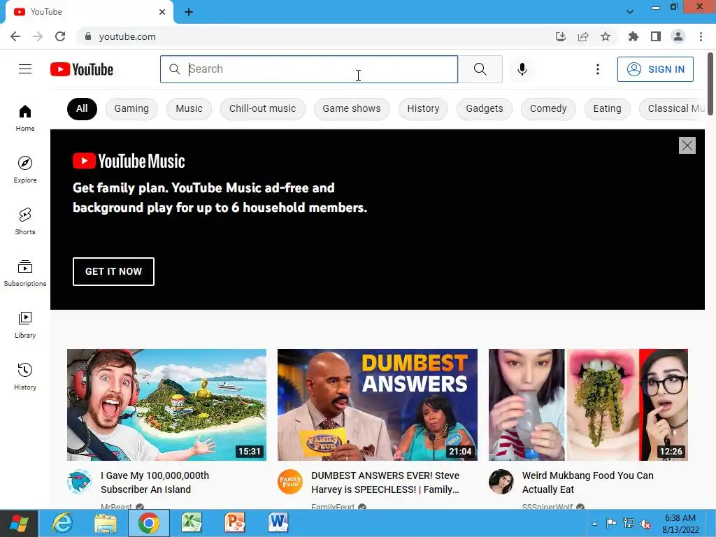Image resolution: width=716 pixels, height=537 pixels.
Task: Select the Music filter chip
Action: (189, 108)
